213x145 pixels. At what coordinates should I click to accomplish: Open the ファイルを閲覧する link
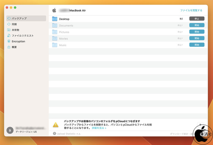191,10
